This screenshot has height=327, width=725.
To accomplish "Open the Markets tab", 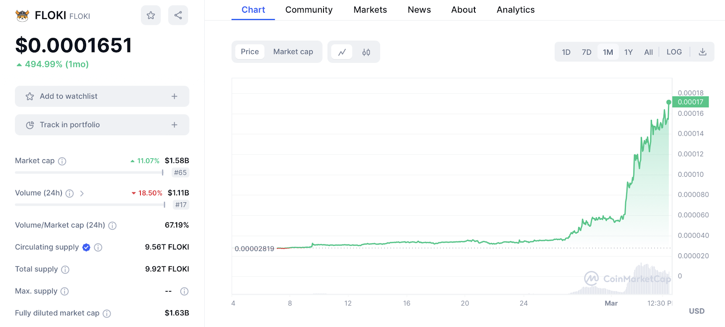I will click(370, 10).
